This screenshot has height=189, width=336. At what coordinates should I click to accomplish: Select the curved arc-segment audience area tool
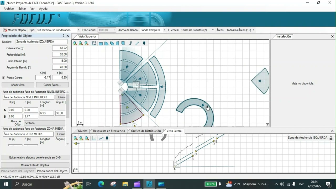[x=112, y=44]
